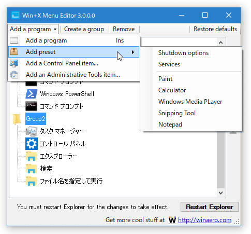Choose Add a program menu entry
251x234 pixels.
coord(74,40)
